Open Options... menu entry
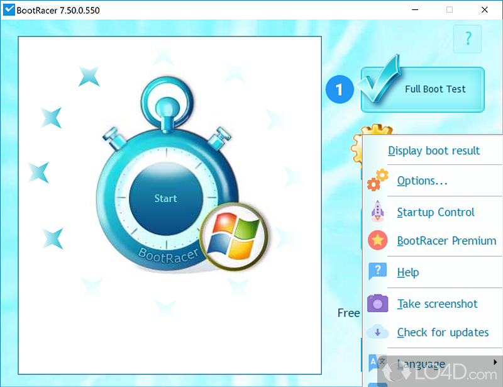503x387 pixels. tap(422, 181)
